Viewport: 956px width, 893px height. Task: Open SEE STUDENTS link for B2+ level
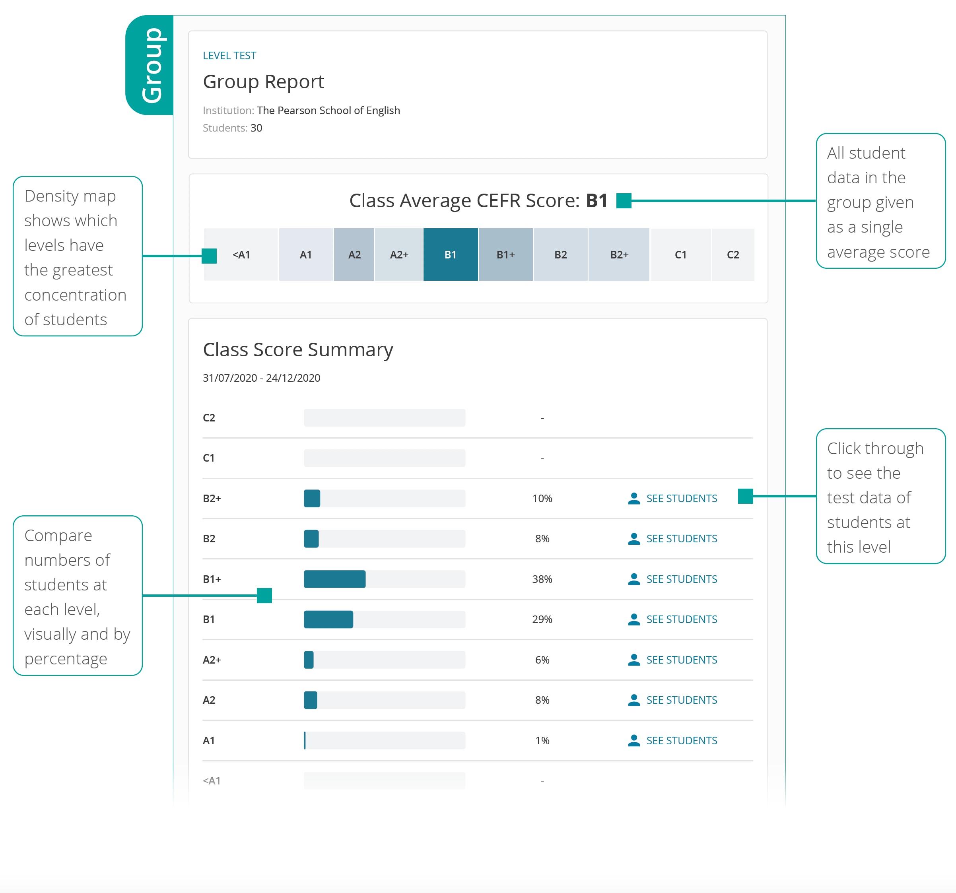(x=681, y=499)
